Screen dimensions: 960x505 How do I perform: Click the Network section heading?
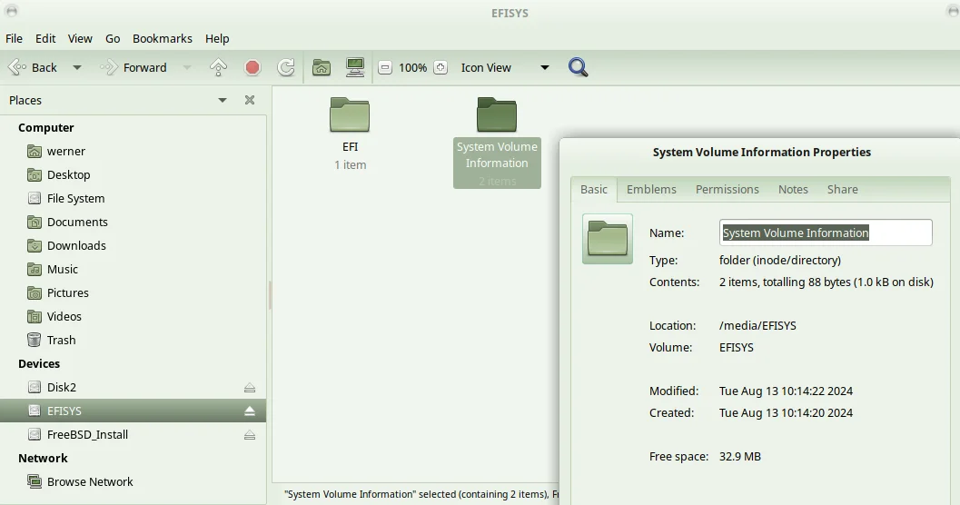[43, 459]
